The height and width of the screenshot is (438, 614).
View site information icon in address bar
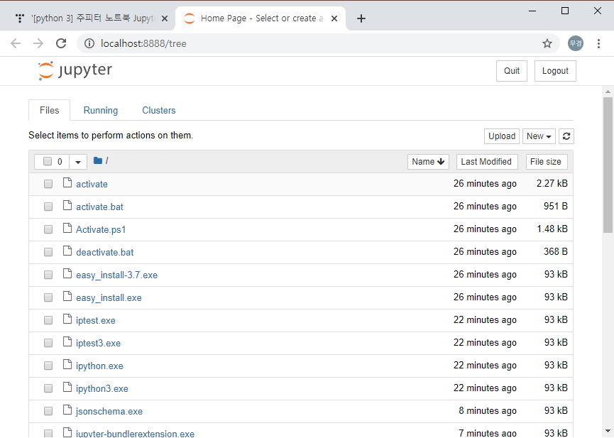tap(89, 43)
